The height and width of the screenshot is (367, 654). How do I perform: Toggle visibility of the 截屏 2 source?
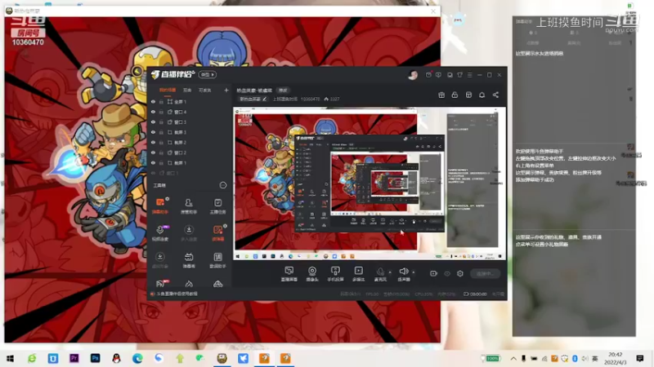click(153, 142)
